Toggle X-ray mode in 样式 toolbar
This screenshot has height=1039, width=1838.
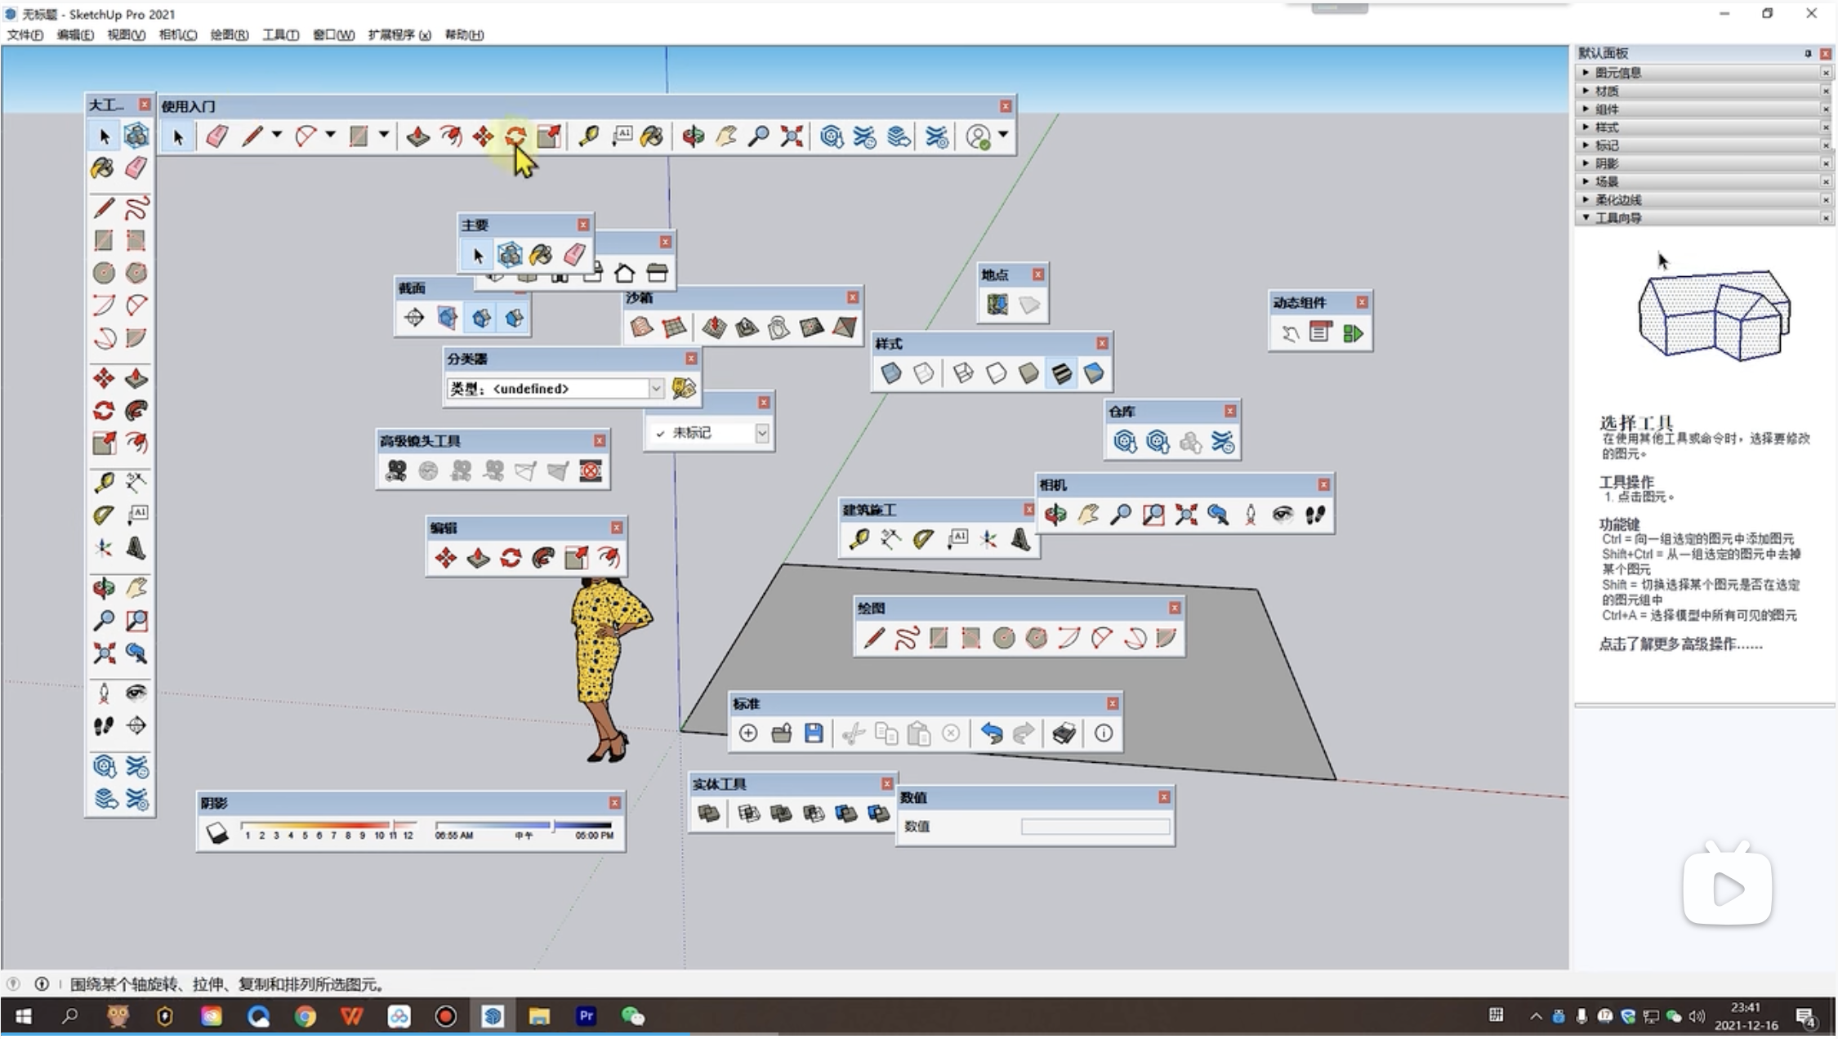point(891,373)
